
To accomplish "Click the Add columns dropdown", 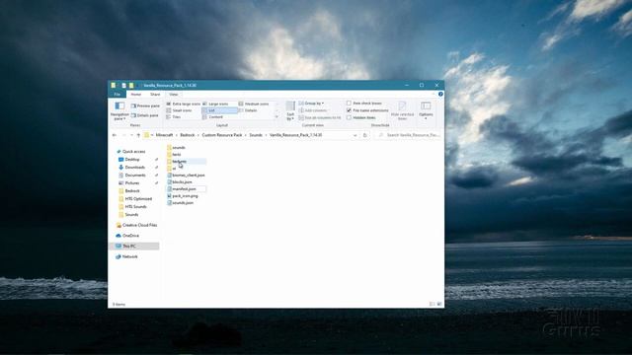I will (313, 110).
